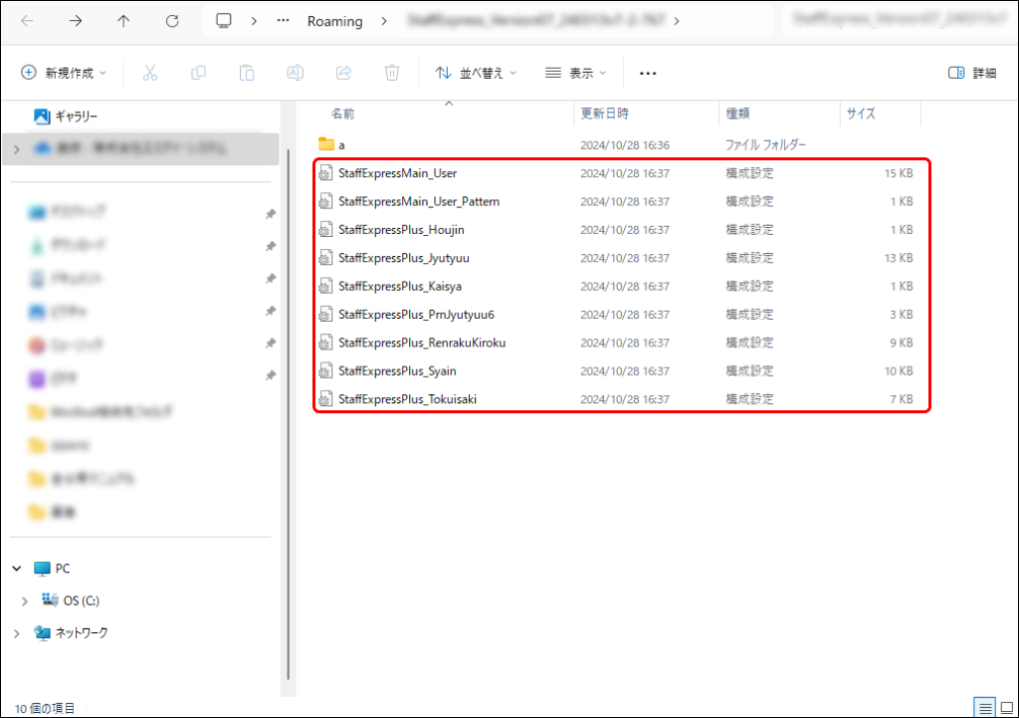Click the PC monitor icon in address bar
Screen dimensions: 1019x718
tap(224, 21)
